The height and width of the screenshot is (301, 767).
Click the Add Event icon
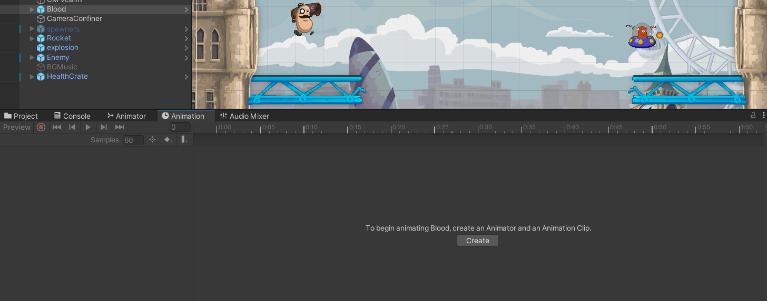(x=184, y=140)
